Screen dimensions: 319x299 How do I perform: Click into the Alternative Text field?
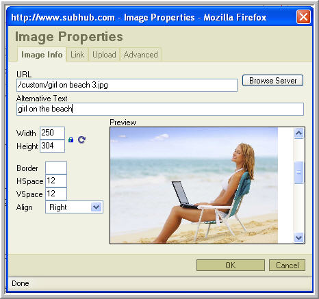pyautogui.click(x=160, y=109)
